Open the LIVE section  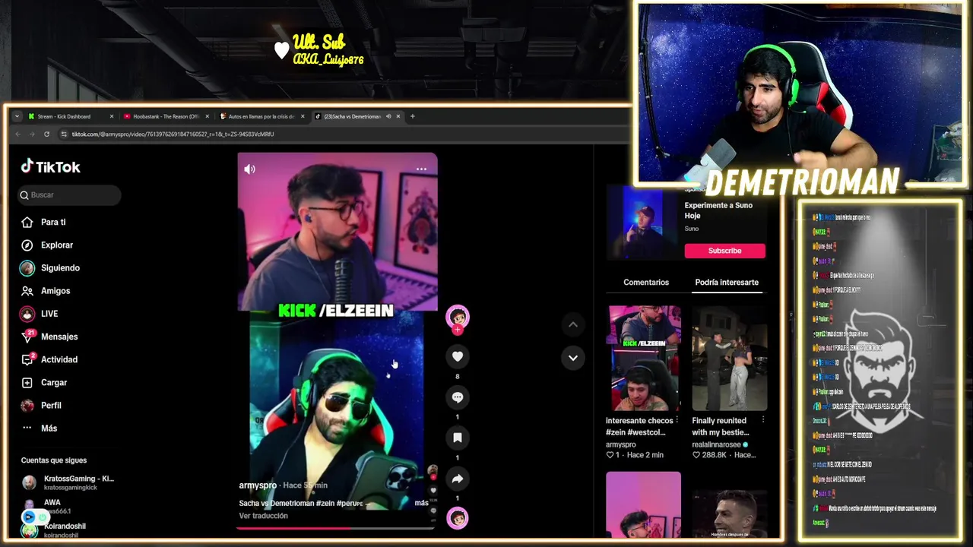pos(40,314)
